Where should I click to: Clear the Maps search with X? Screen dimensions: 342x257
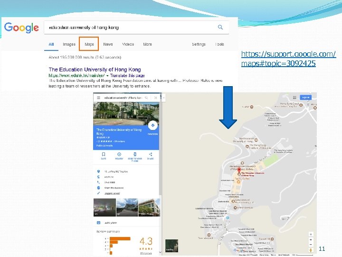coord(155,98)
